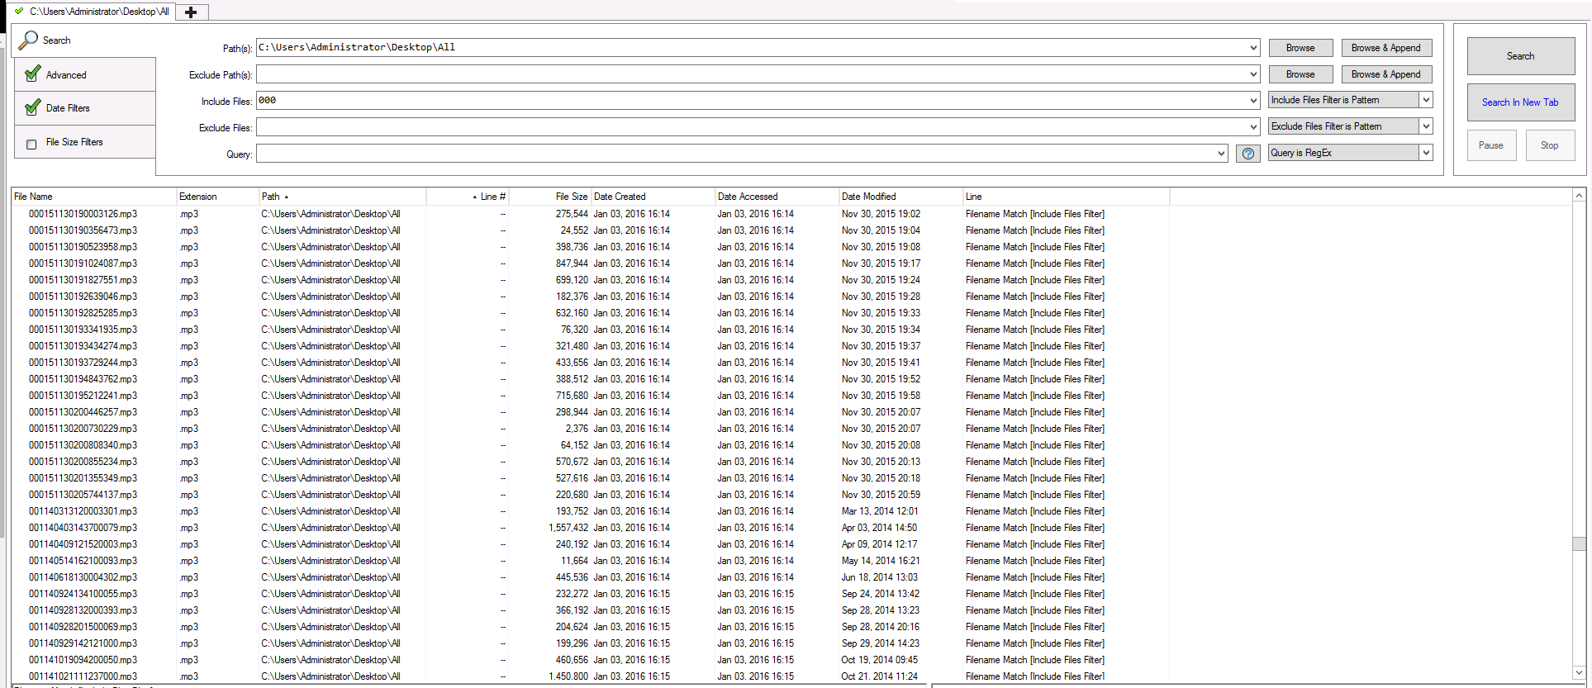
Task: Disable the Date Filters checkbox
Action: tap(33, 107)
